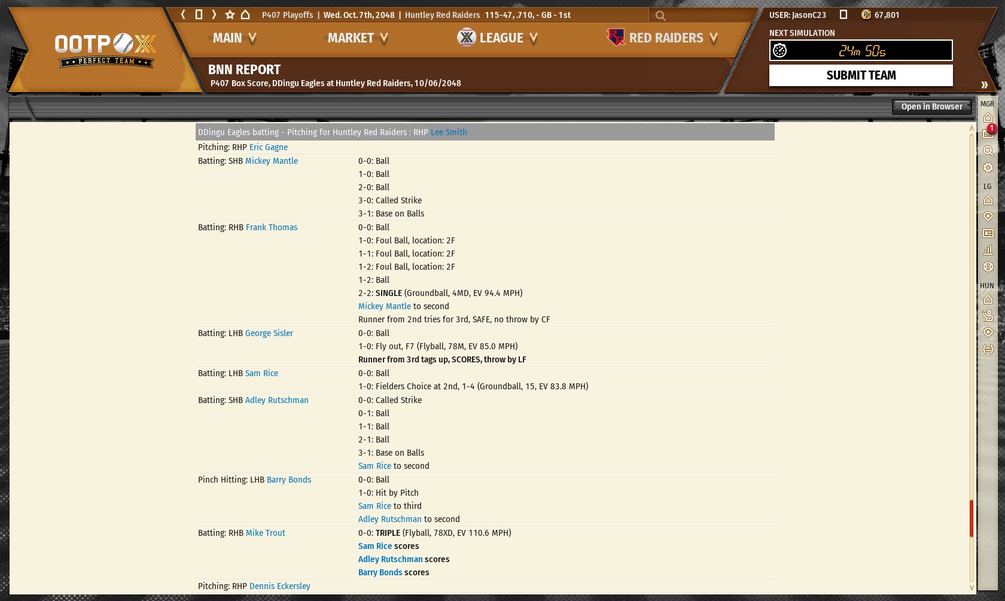Click the Open in Browser button
Viewport: 1005px width, 601px height.
pyautogui.click(x=931, y=107)
